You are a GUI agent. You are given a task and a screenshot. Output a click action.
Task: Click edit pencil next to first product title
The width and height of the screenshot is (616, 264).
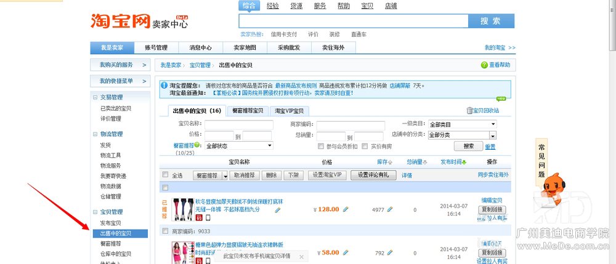(x=278, y=210)
